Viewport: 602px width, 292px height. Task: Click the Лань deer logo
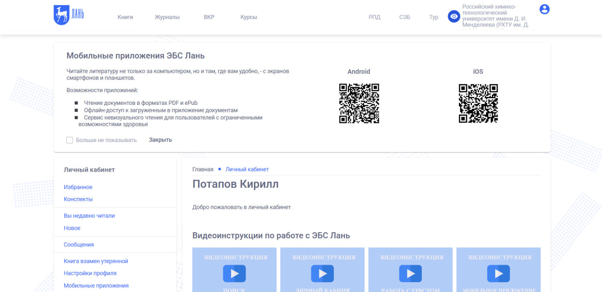pos(69,15)
